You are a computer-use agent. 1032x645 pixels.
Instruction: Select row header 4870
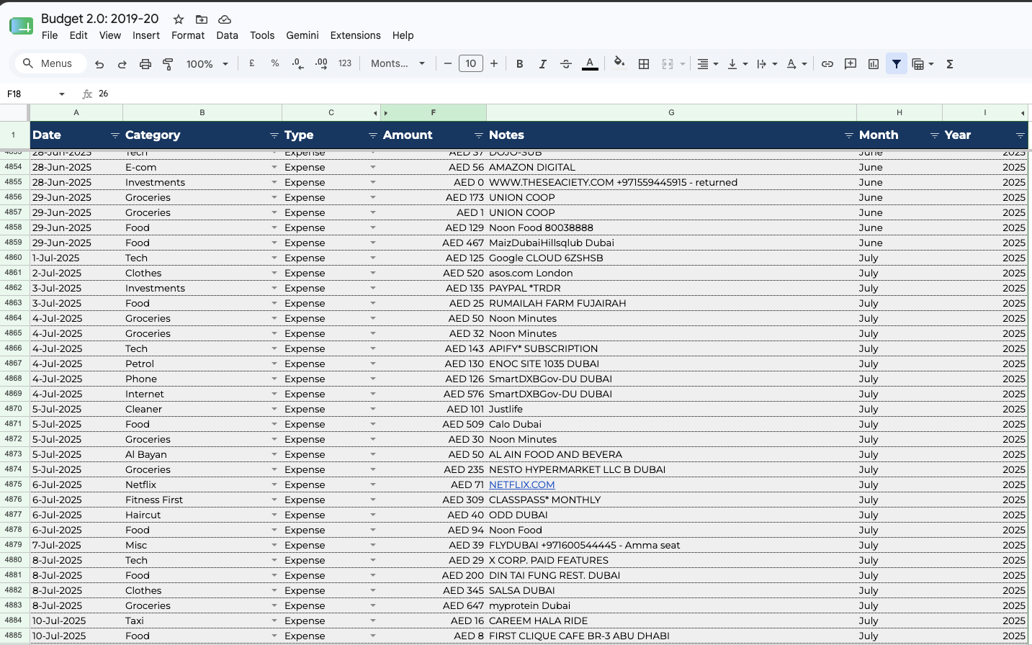pyautogui.click(x=13, y=409)
